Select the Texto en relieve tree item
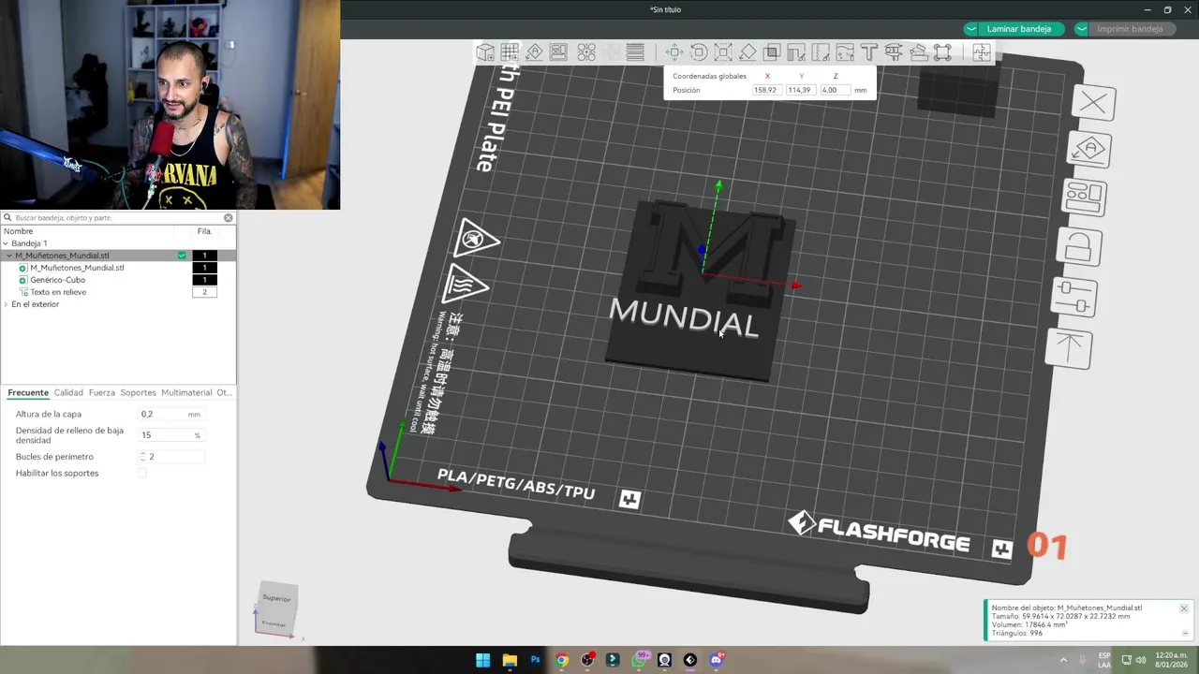This screenshot has height=674, width=1199. pyautogui.click(x=58, y=292)
